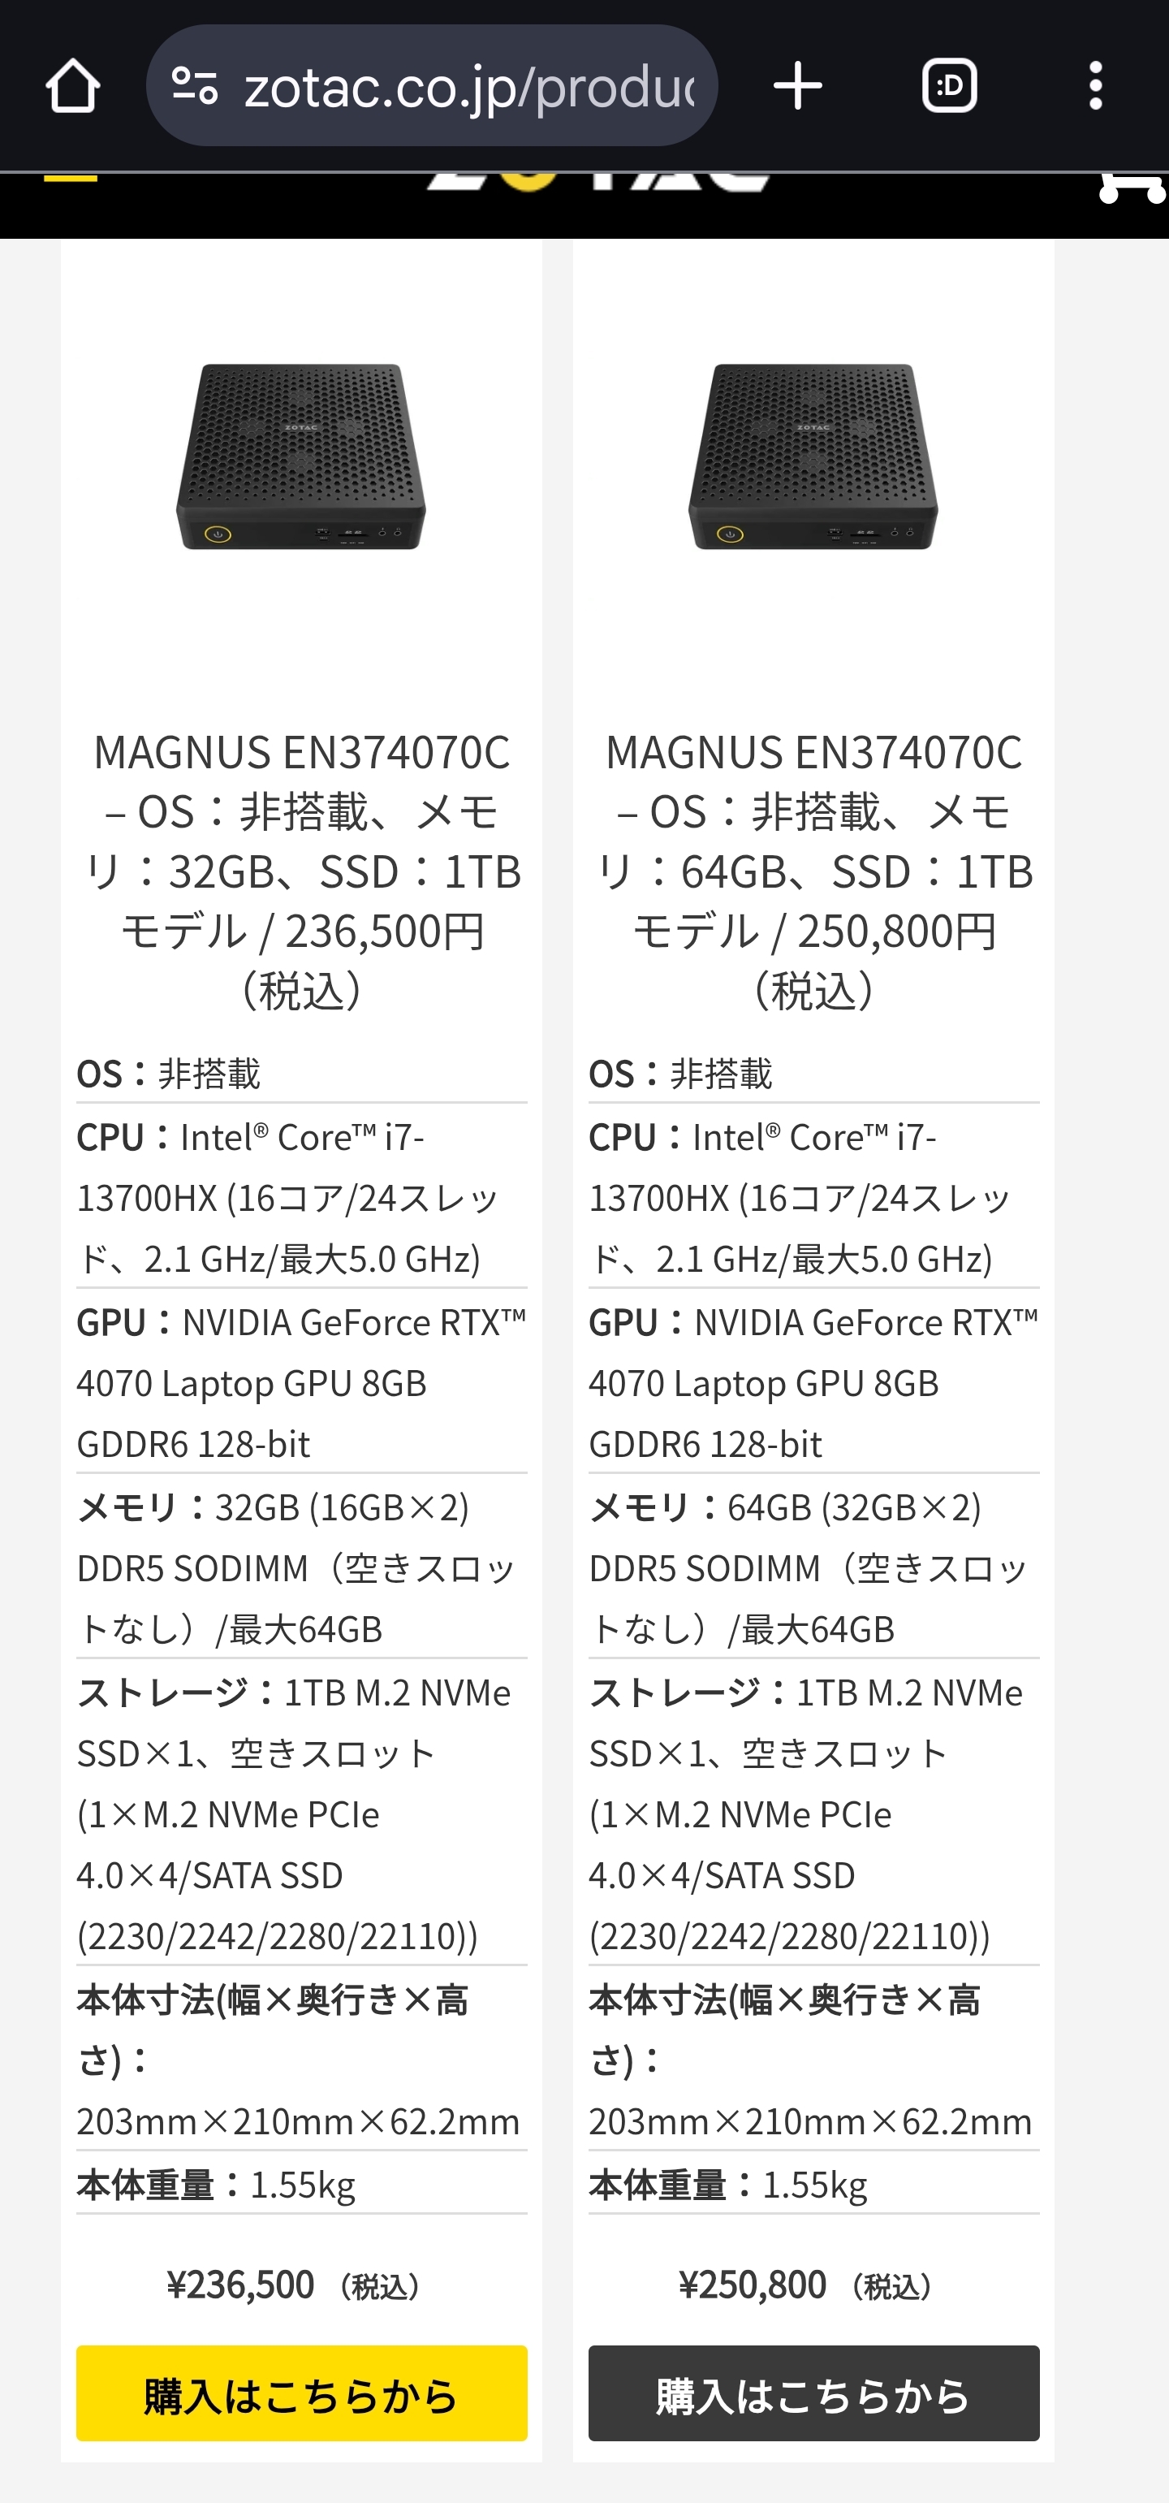1169x2503 pixels.
Task: Open the browser three-dot menu
Action: pos(1095,86)
